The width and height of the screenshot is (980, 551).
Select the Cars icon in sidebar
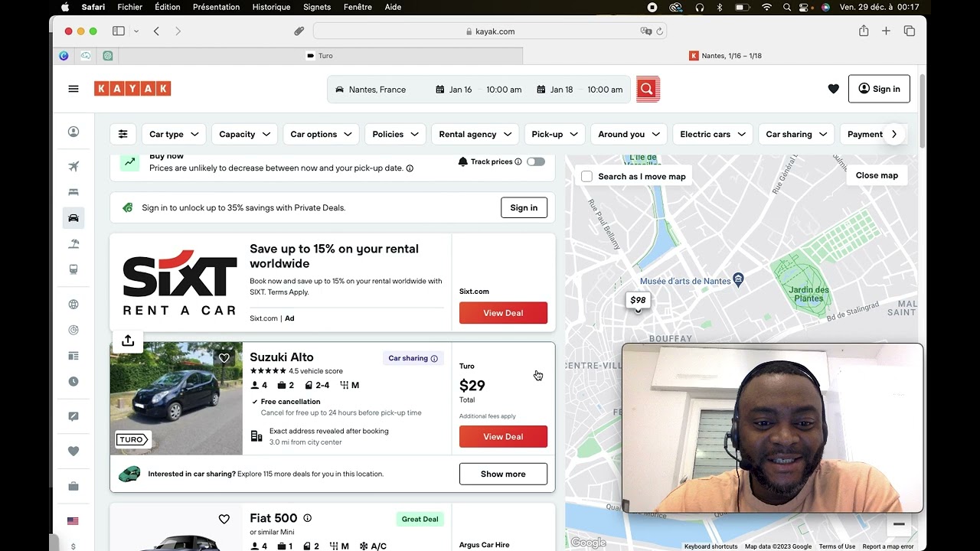[x=73, y=218]
